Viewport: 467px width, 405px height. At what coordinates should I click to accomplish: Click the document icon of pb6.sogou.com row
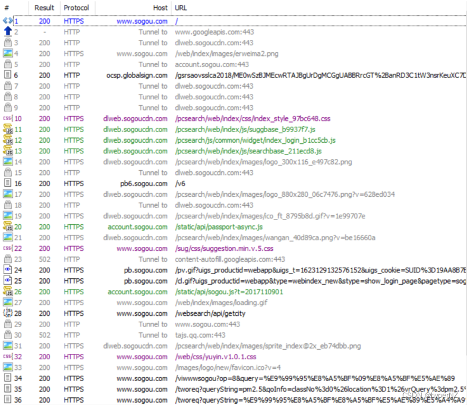click(8, 183)
